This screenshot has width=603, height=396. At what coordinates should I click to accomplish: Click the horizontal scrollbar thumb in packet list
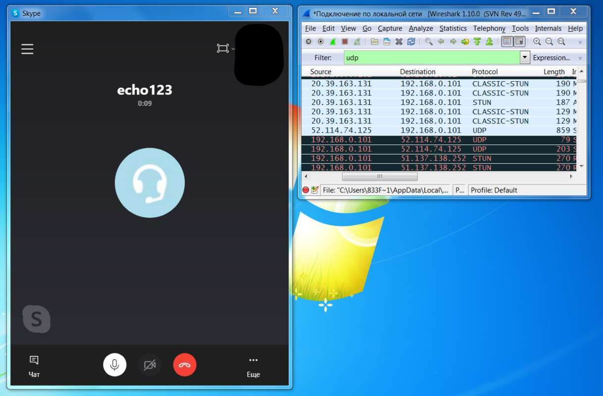click(x=380, y=176)
